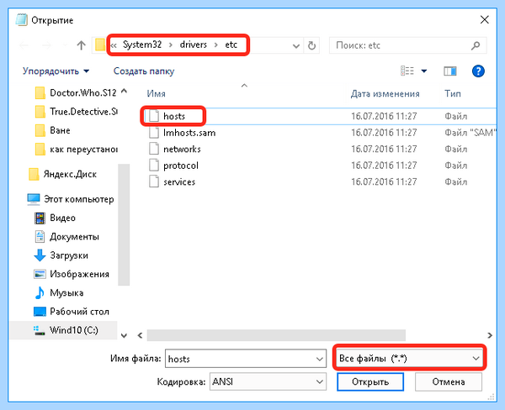Image resolution: width=505 pixels, height=410 pixels.
Task: Open the help question mark icon
Action: click(x=478, y=71)
